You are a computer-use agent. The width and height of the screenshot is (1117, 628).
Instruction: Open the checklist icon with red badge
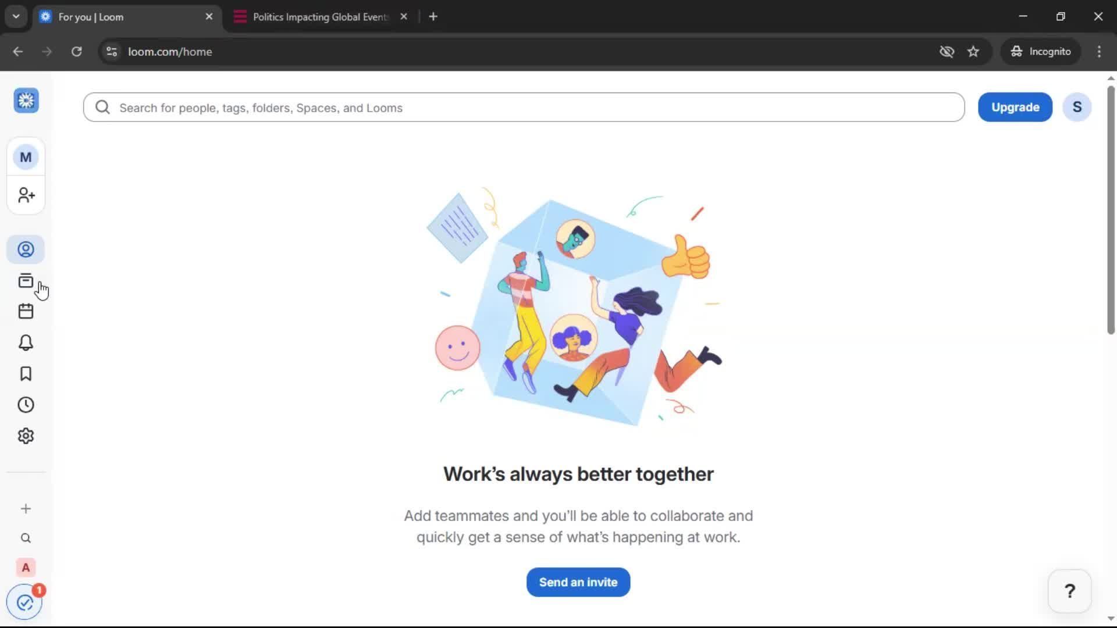[24, 603]
